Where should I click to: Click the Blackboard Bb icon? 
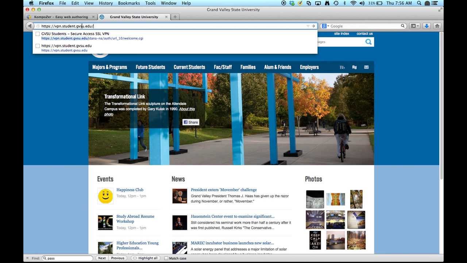pos(342,67)
